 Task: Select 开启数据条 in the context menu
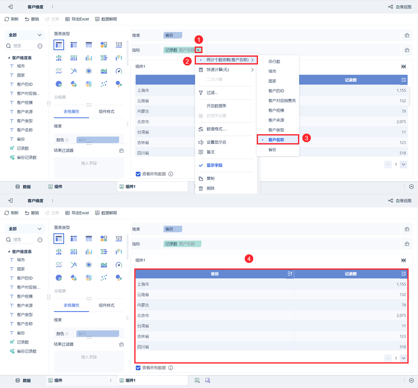216,106
